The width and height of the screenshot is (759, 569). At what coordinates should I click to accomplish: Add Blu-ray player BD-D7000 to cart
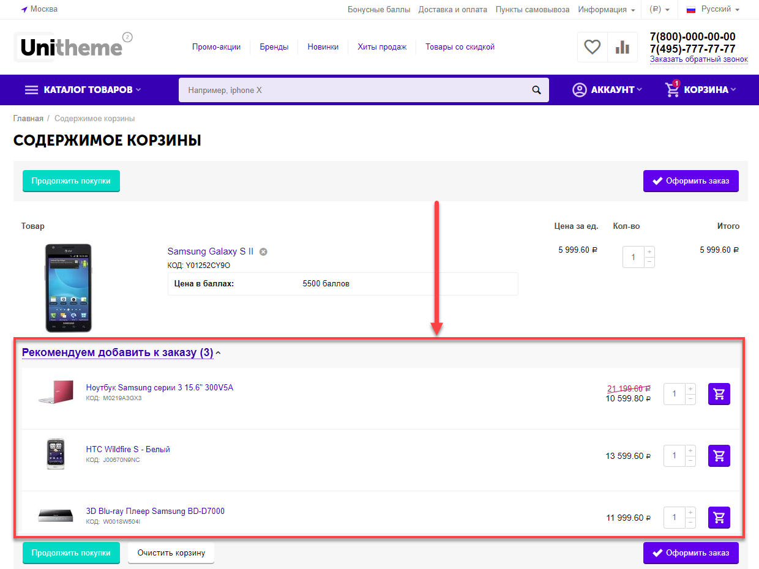point(719,518)
